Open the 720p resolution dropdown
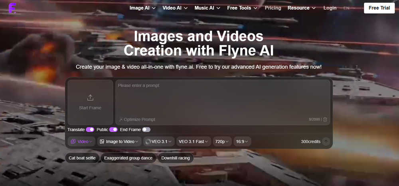 [x=222, y=141]
